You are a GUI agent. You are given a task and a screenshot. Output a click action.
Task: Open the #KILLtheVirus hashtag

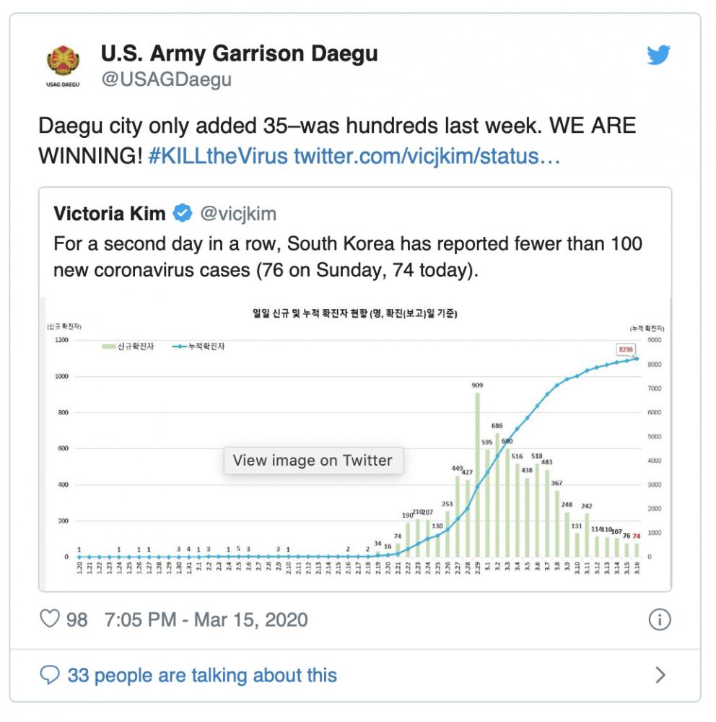218,156
